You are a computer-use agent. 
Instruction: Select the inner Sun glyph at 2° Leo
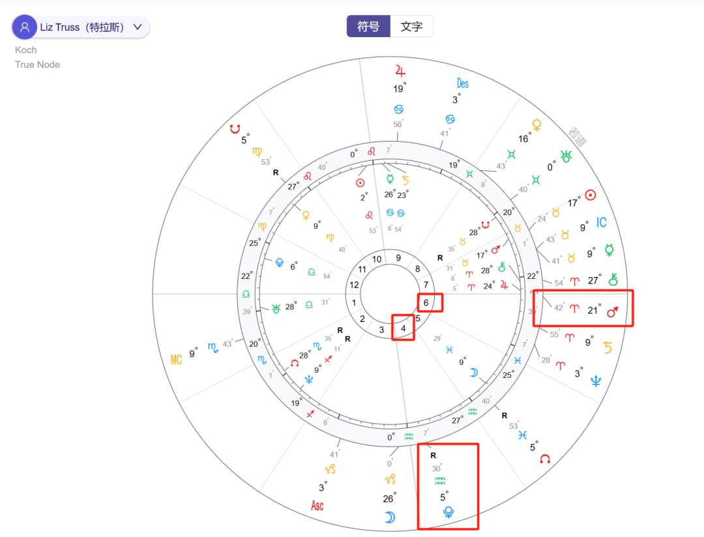(x=360, y=182)
